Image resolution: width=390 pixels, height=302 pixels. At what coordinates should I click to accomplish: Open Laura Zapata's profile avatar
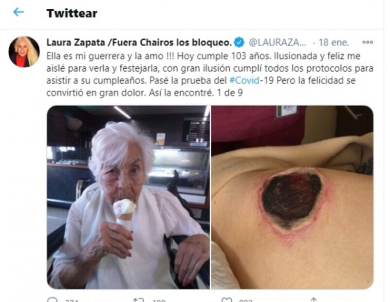(24, 52)
